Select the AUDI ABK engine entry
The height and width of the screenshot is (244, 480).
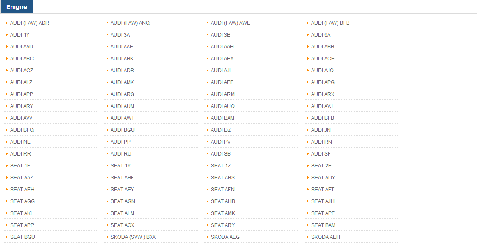point(122,59)
